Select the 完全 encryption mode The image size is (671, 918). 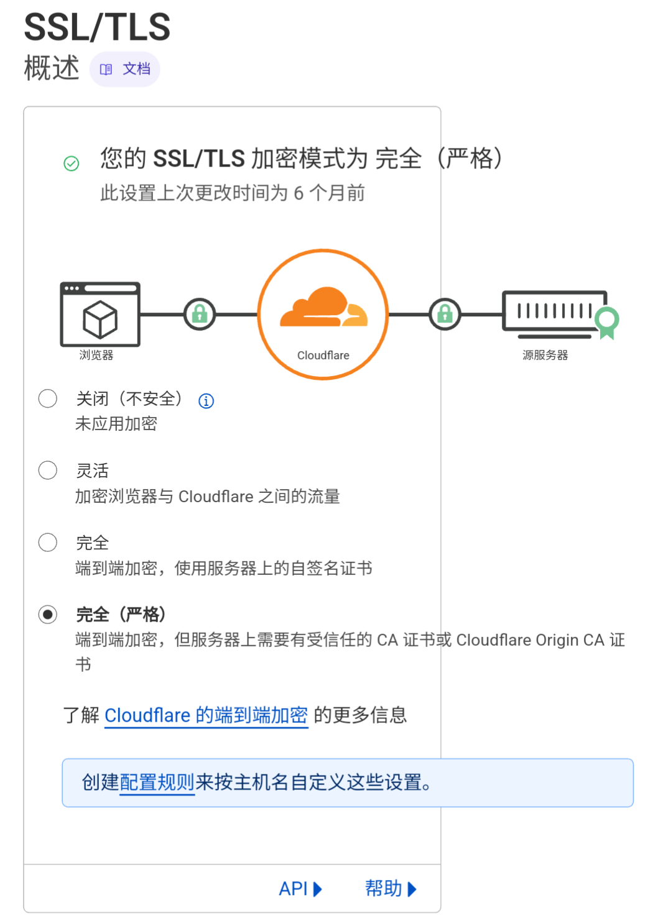coord(47,543)
